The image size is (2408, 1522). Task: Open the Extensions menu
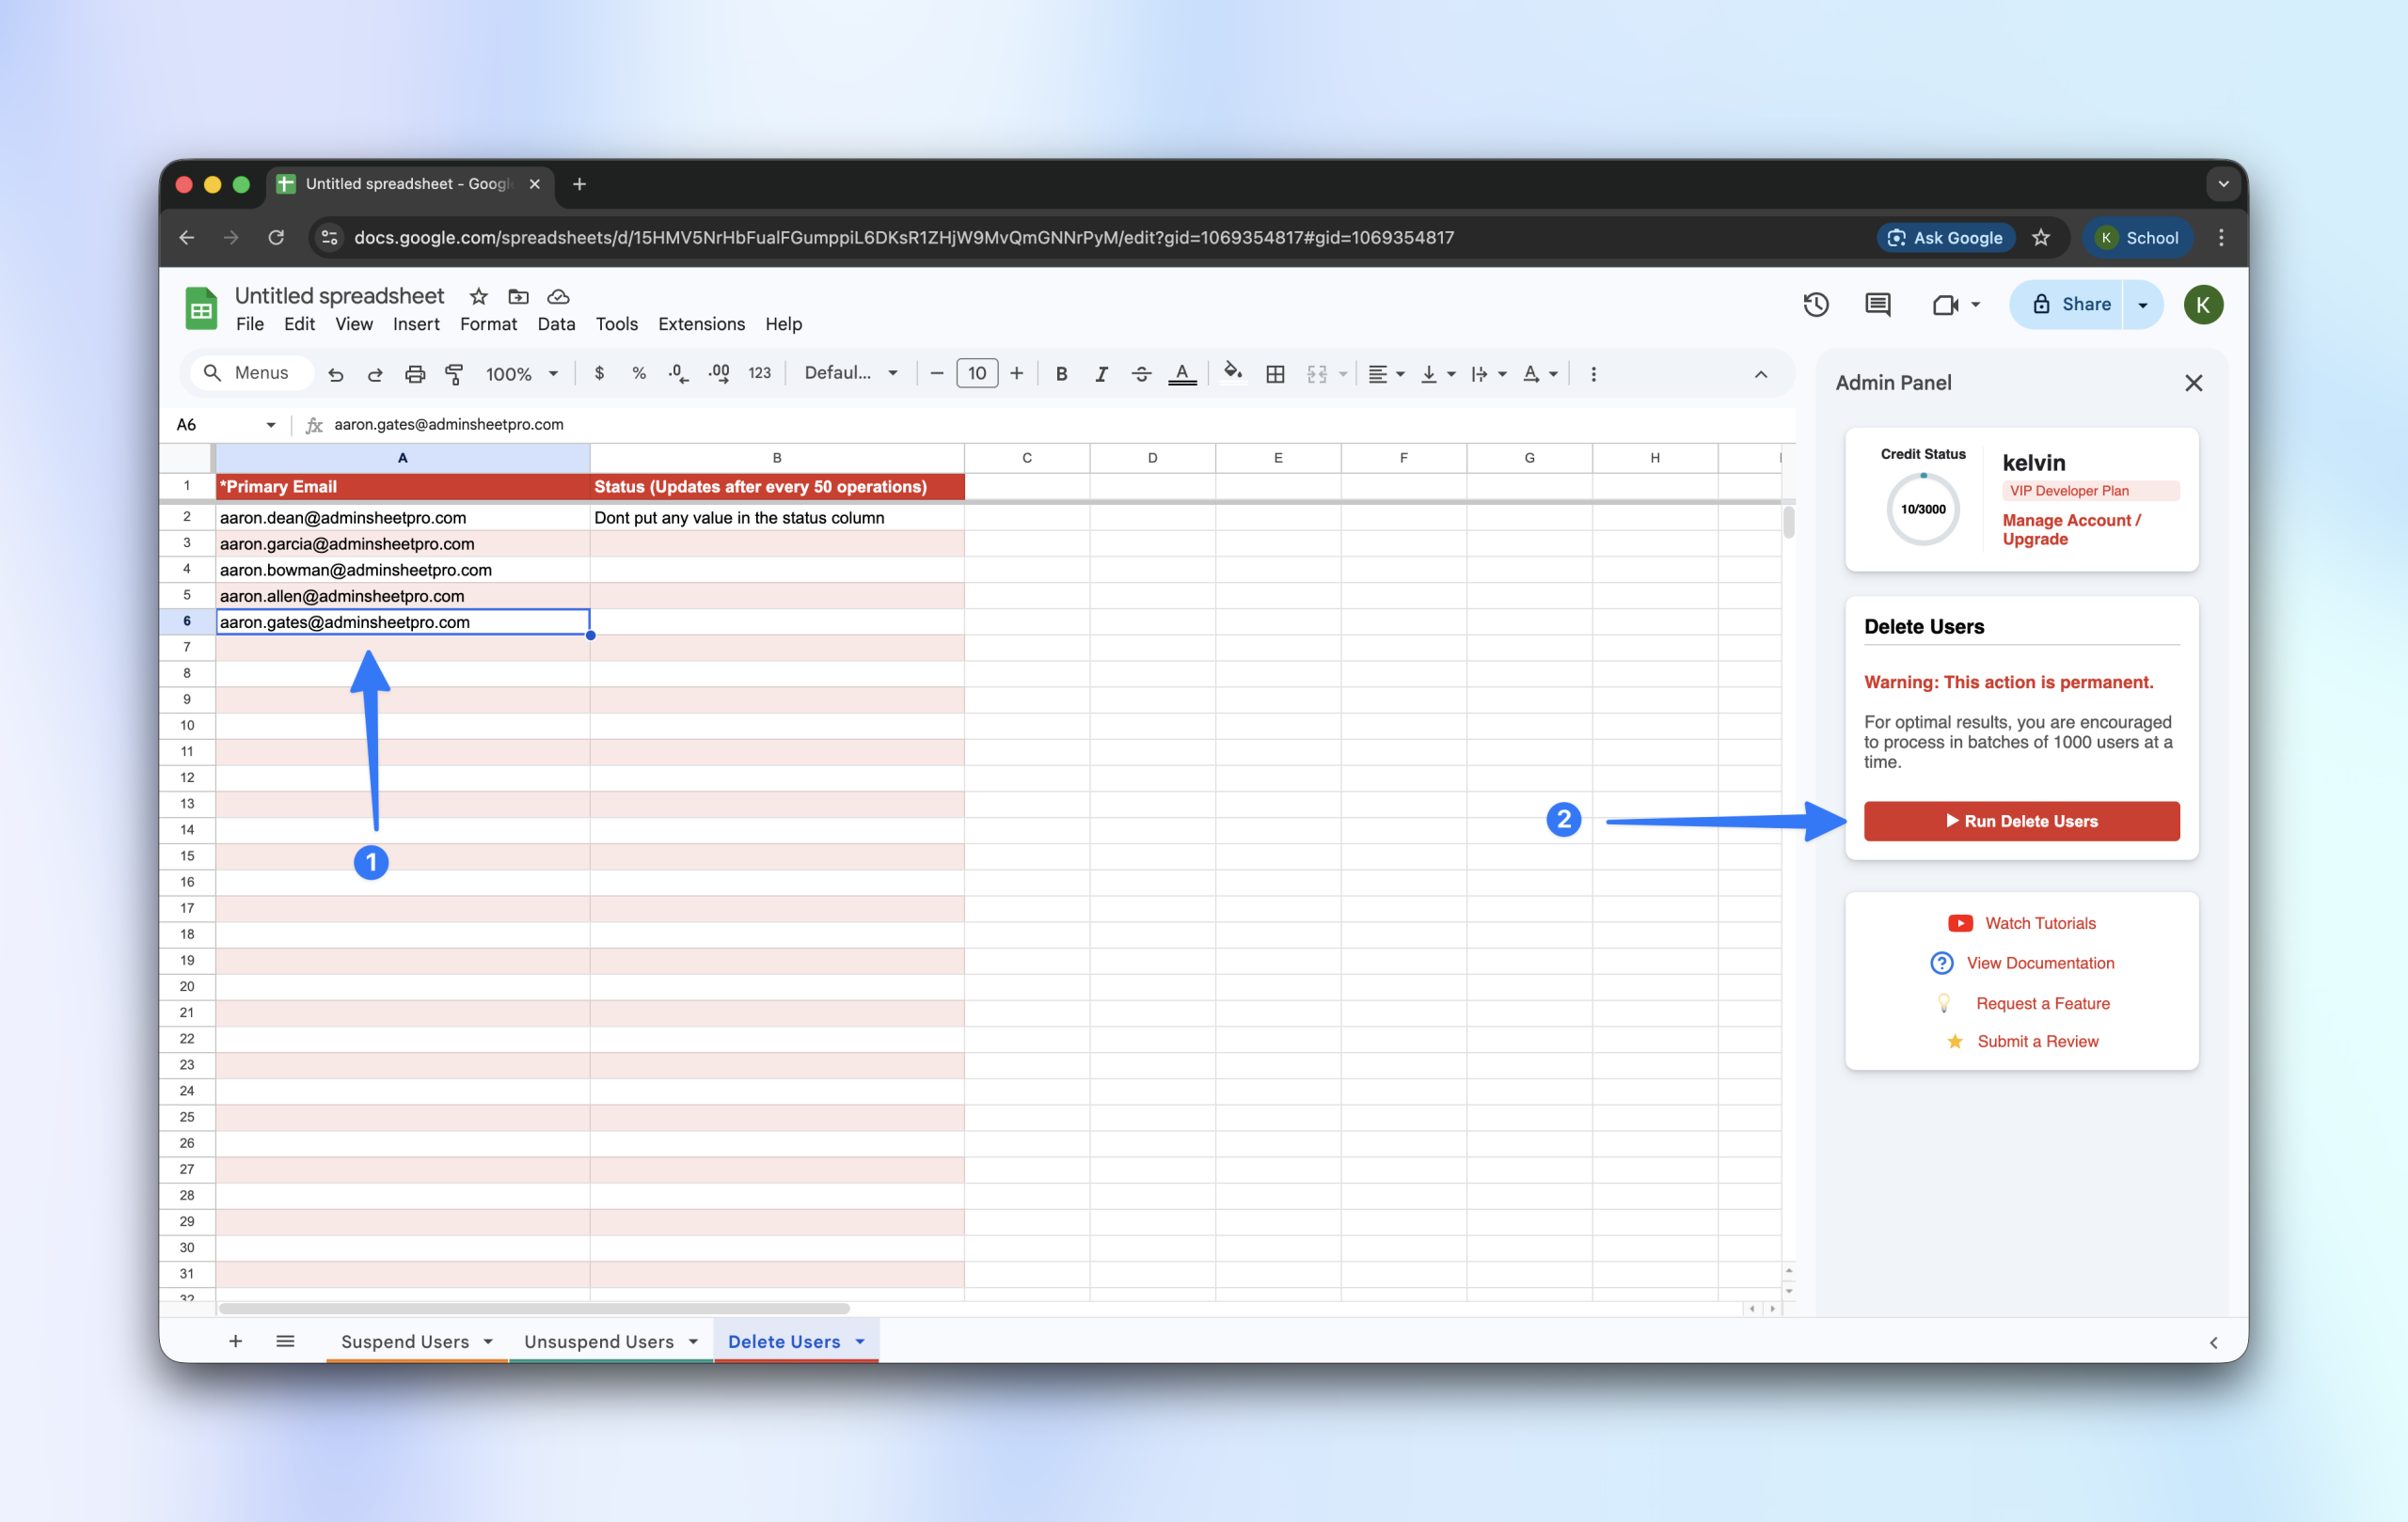click(x=701, y=323)
